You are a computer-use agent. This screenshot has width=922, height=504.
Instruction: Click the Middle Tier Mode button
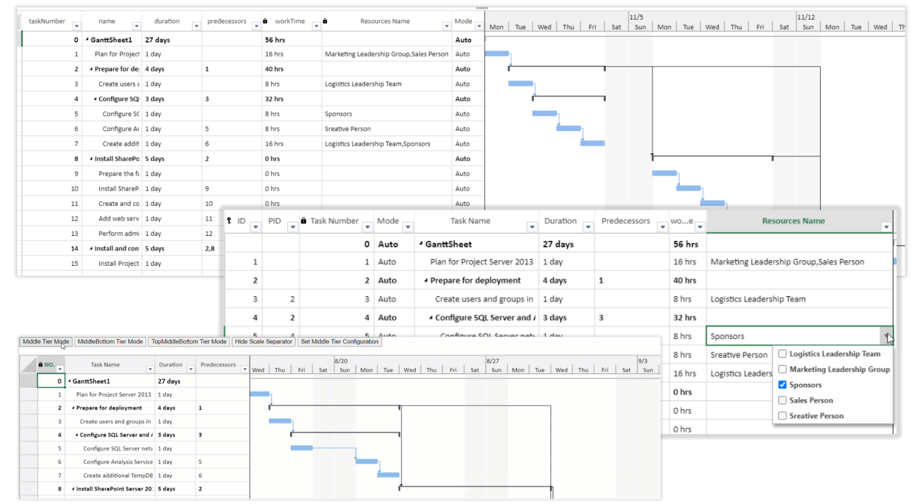point(46,342)
